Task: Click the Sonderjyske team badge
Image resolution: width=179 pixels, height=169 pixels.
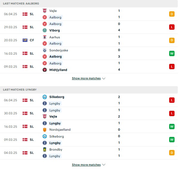Action: point(45,50)
